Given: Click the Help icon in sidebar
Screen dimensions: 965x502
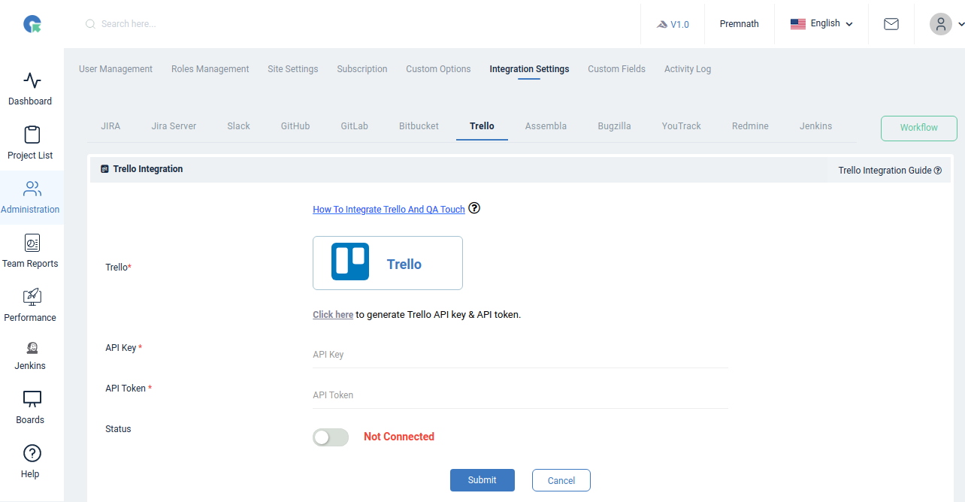Looking at the screenshot, I should click(x=30, y=461).
